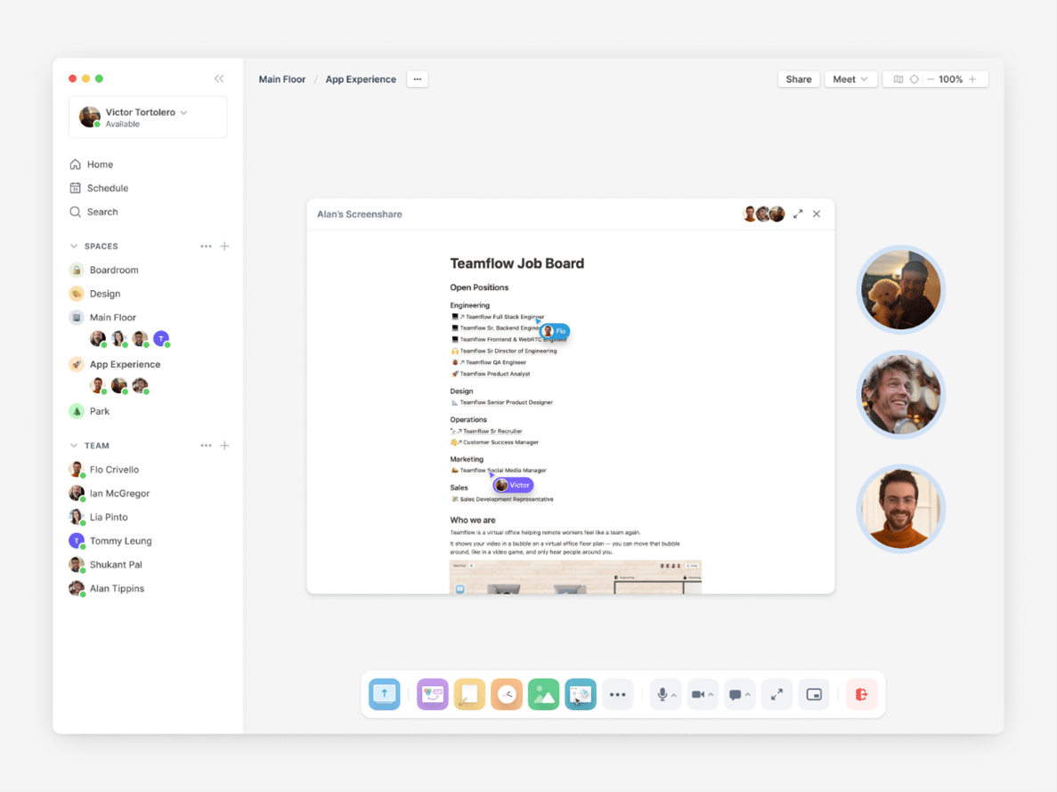Expand camera options caret

click(711, 695)
